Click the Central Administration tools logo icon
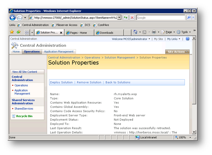The image size is (212, 155). pos(14,45)
